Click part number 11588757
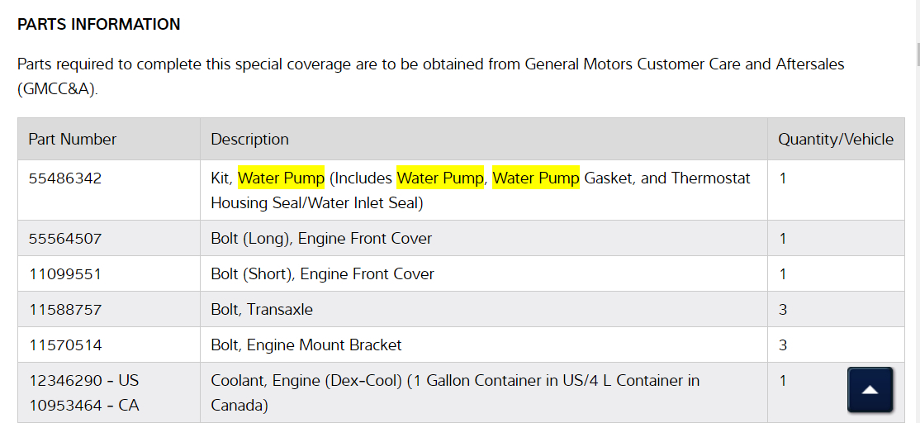 tap(65, 310)
